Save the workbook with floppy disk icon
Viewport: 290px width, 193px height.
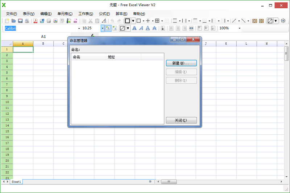coord(20,21)
